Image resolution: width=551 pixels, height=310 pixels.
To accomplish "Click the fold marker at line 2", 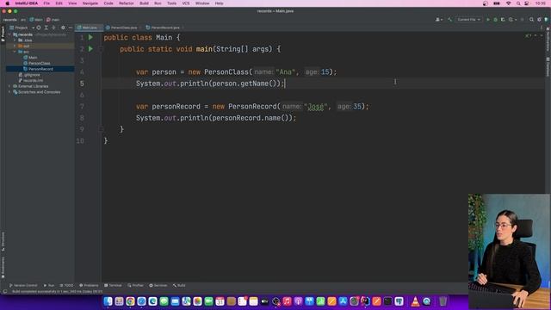I will [101, 49].
